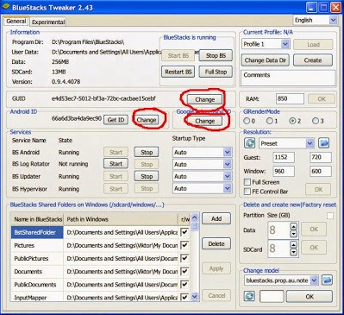Click the empty field beside Change model OK

(x=272, y=296)
